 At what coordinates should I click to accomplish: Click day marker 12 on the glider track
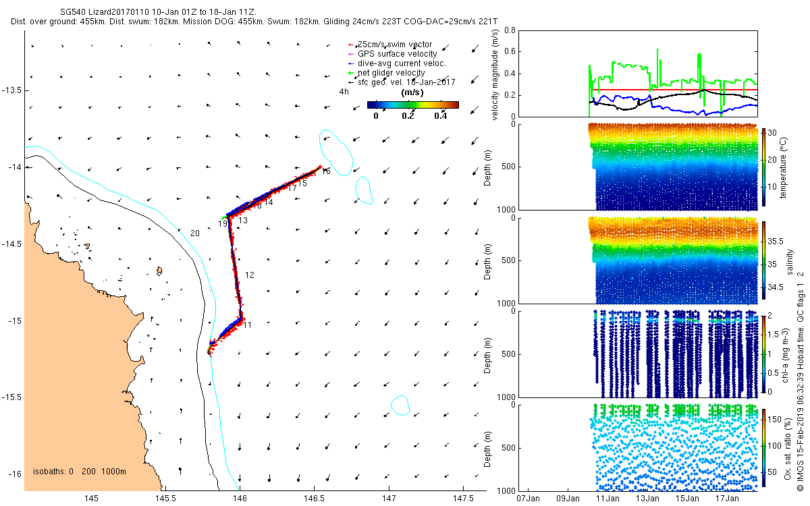tap(249, 275)
